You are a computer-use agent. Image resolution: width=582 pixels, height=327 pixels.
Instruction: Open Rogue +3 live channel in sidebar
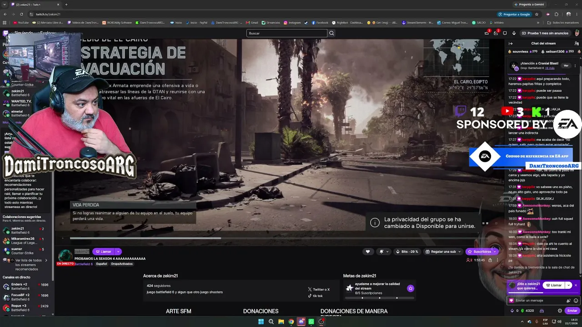pos(26,307)
